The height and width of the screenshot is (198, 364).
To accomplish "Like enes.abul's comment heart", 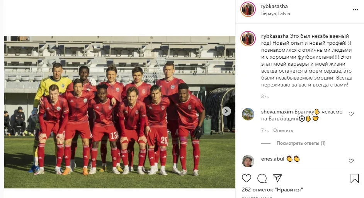I will [351, 161].
